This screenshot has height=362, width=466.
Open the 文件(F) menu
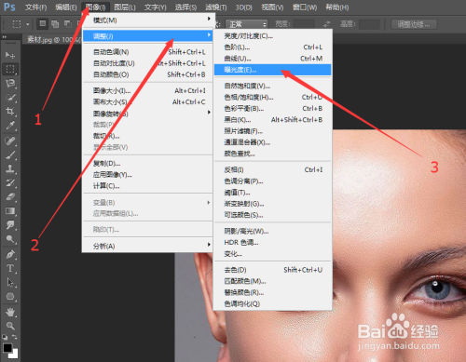(x=35, y=7)
